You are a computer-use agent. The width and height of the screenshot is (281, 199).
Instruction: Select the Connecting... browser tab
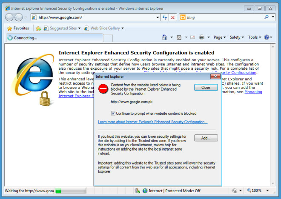pyautogui.click(x=54, y=38)
